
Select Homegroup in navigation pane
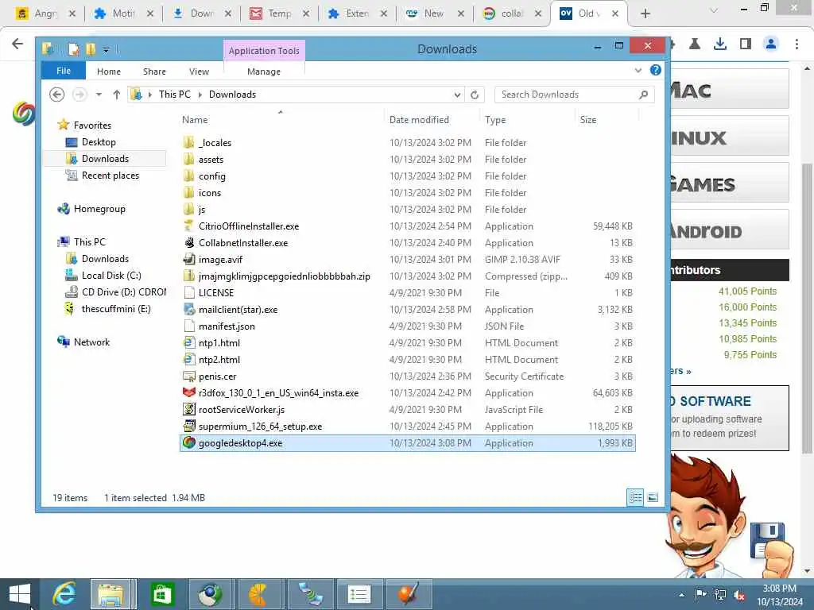pyautogui.click(x=99, y=209)
